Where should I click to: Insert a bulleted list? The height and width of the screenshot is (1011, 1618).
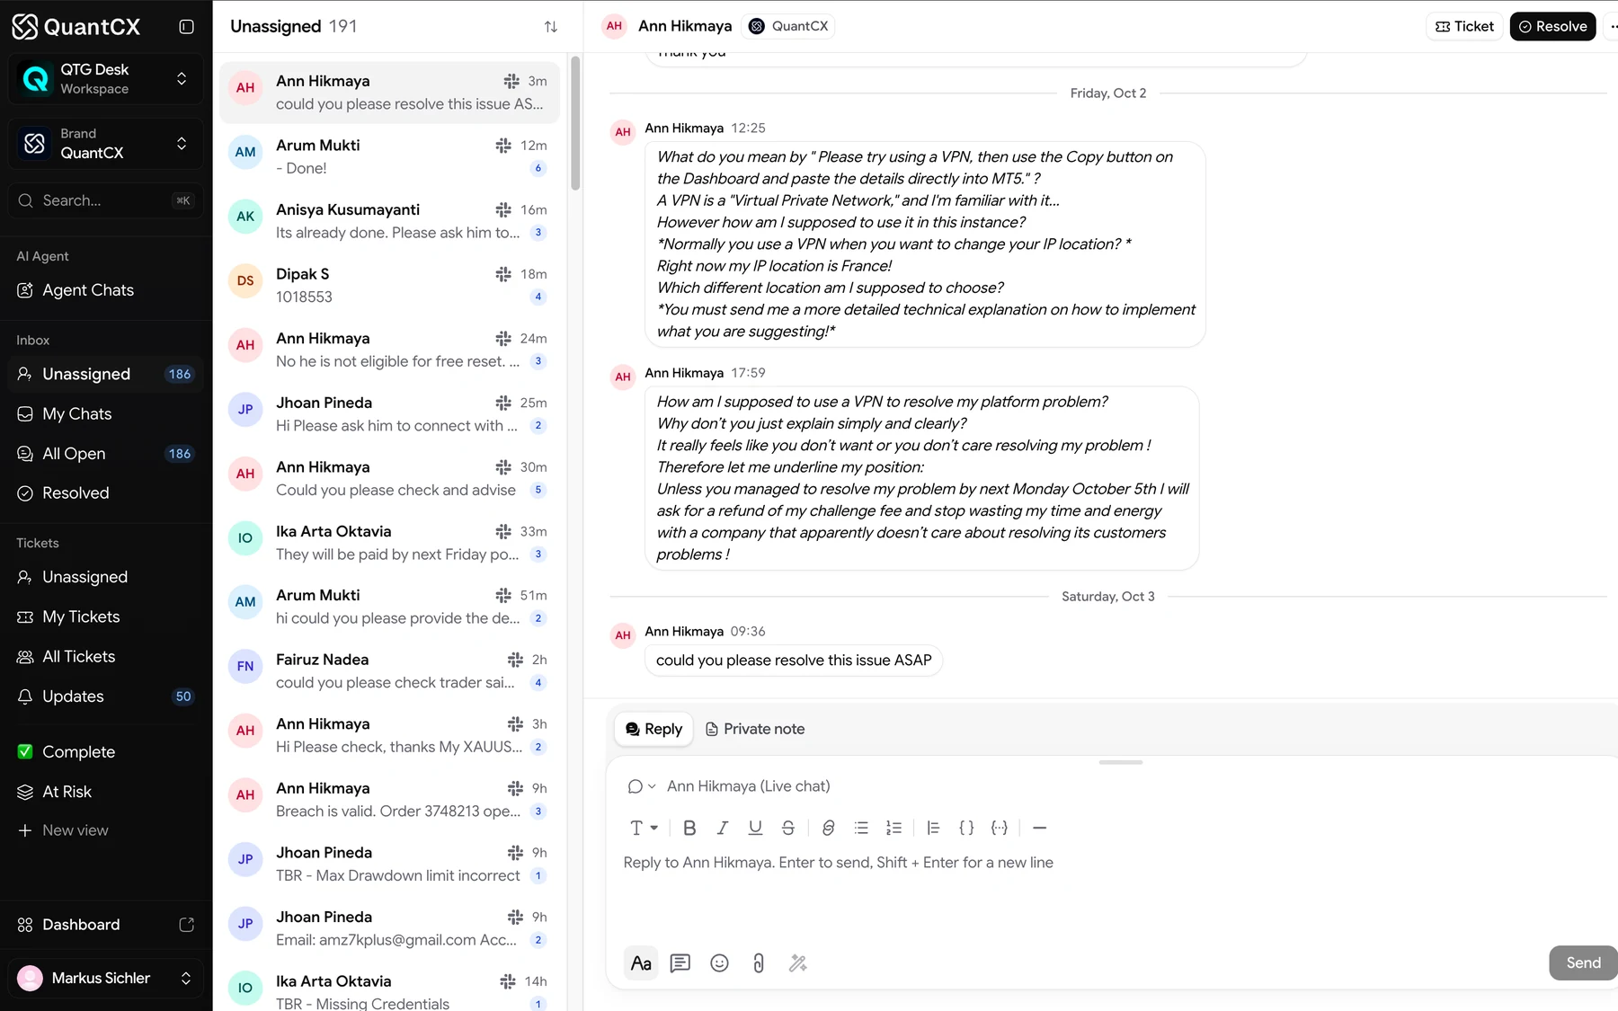click(x=861, y=828)
